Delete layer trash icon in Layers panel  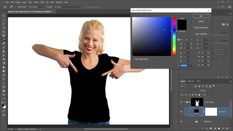tap(227, 128)
